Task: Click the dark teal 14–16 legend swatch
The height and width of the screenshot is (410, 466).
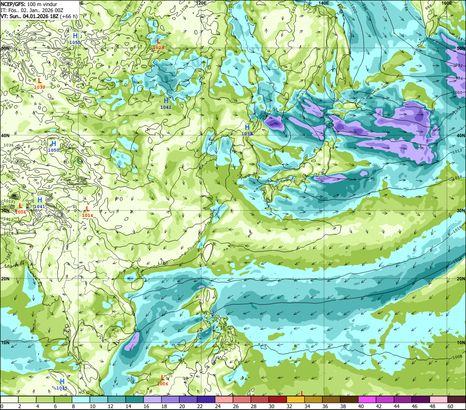Action: [x=135, y=400]
